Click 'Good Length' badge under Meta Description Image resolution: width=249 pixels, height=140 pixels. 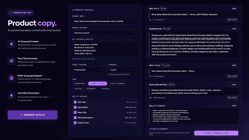232,98
